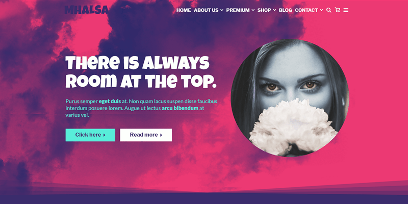Open the shopping cart icon
408x204 pixels.
tap(338, 10)
